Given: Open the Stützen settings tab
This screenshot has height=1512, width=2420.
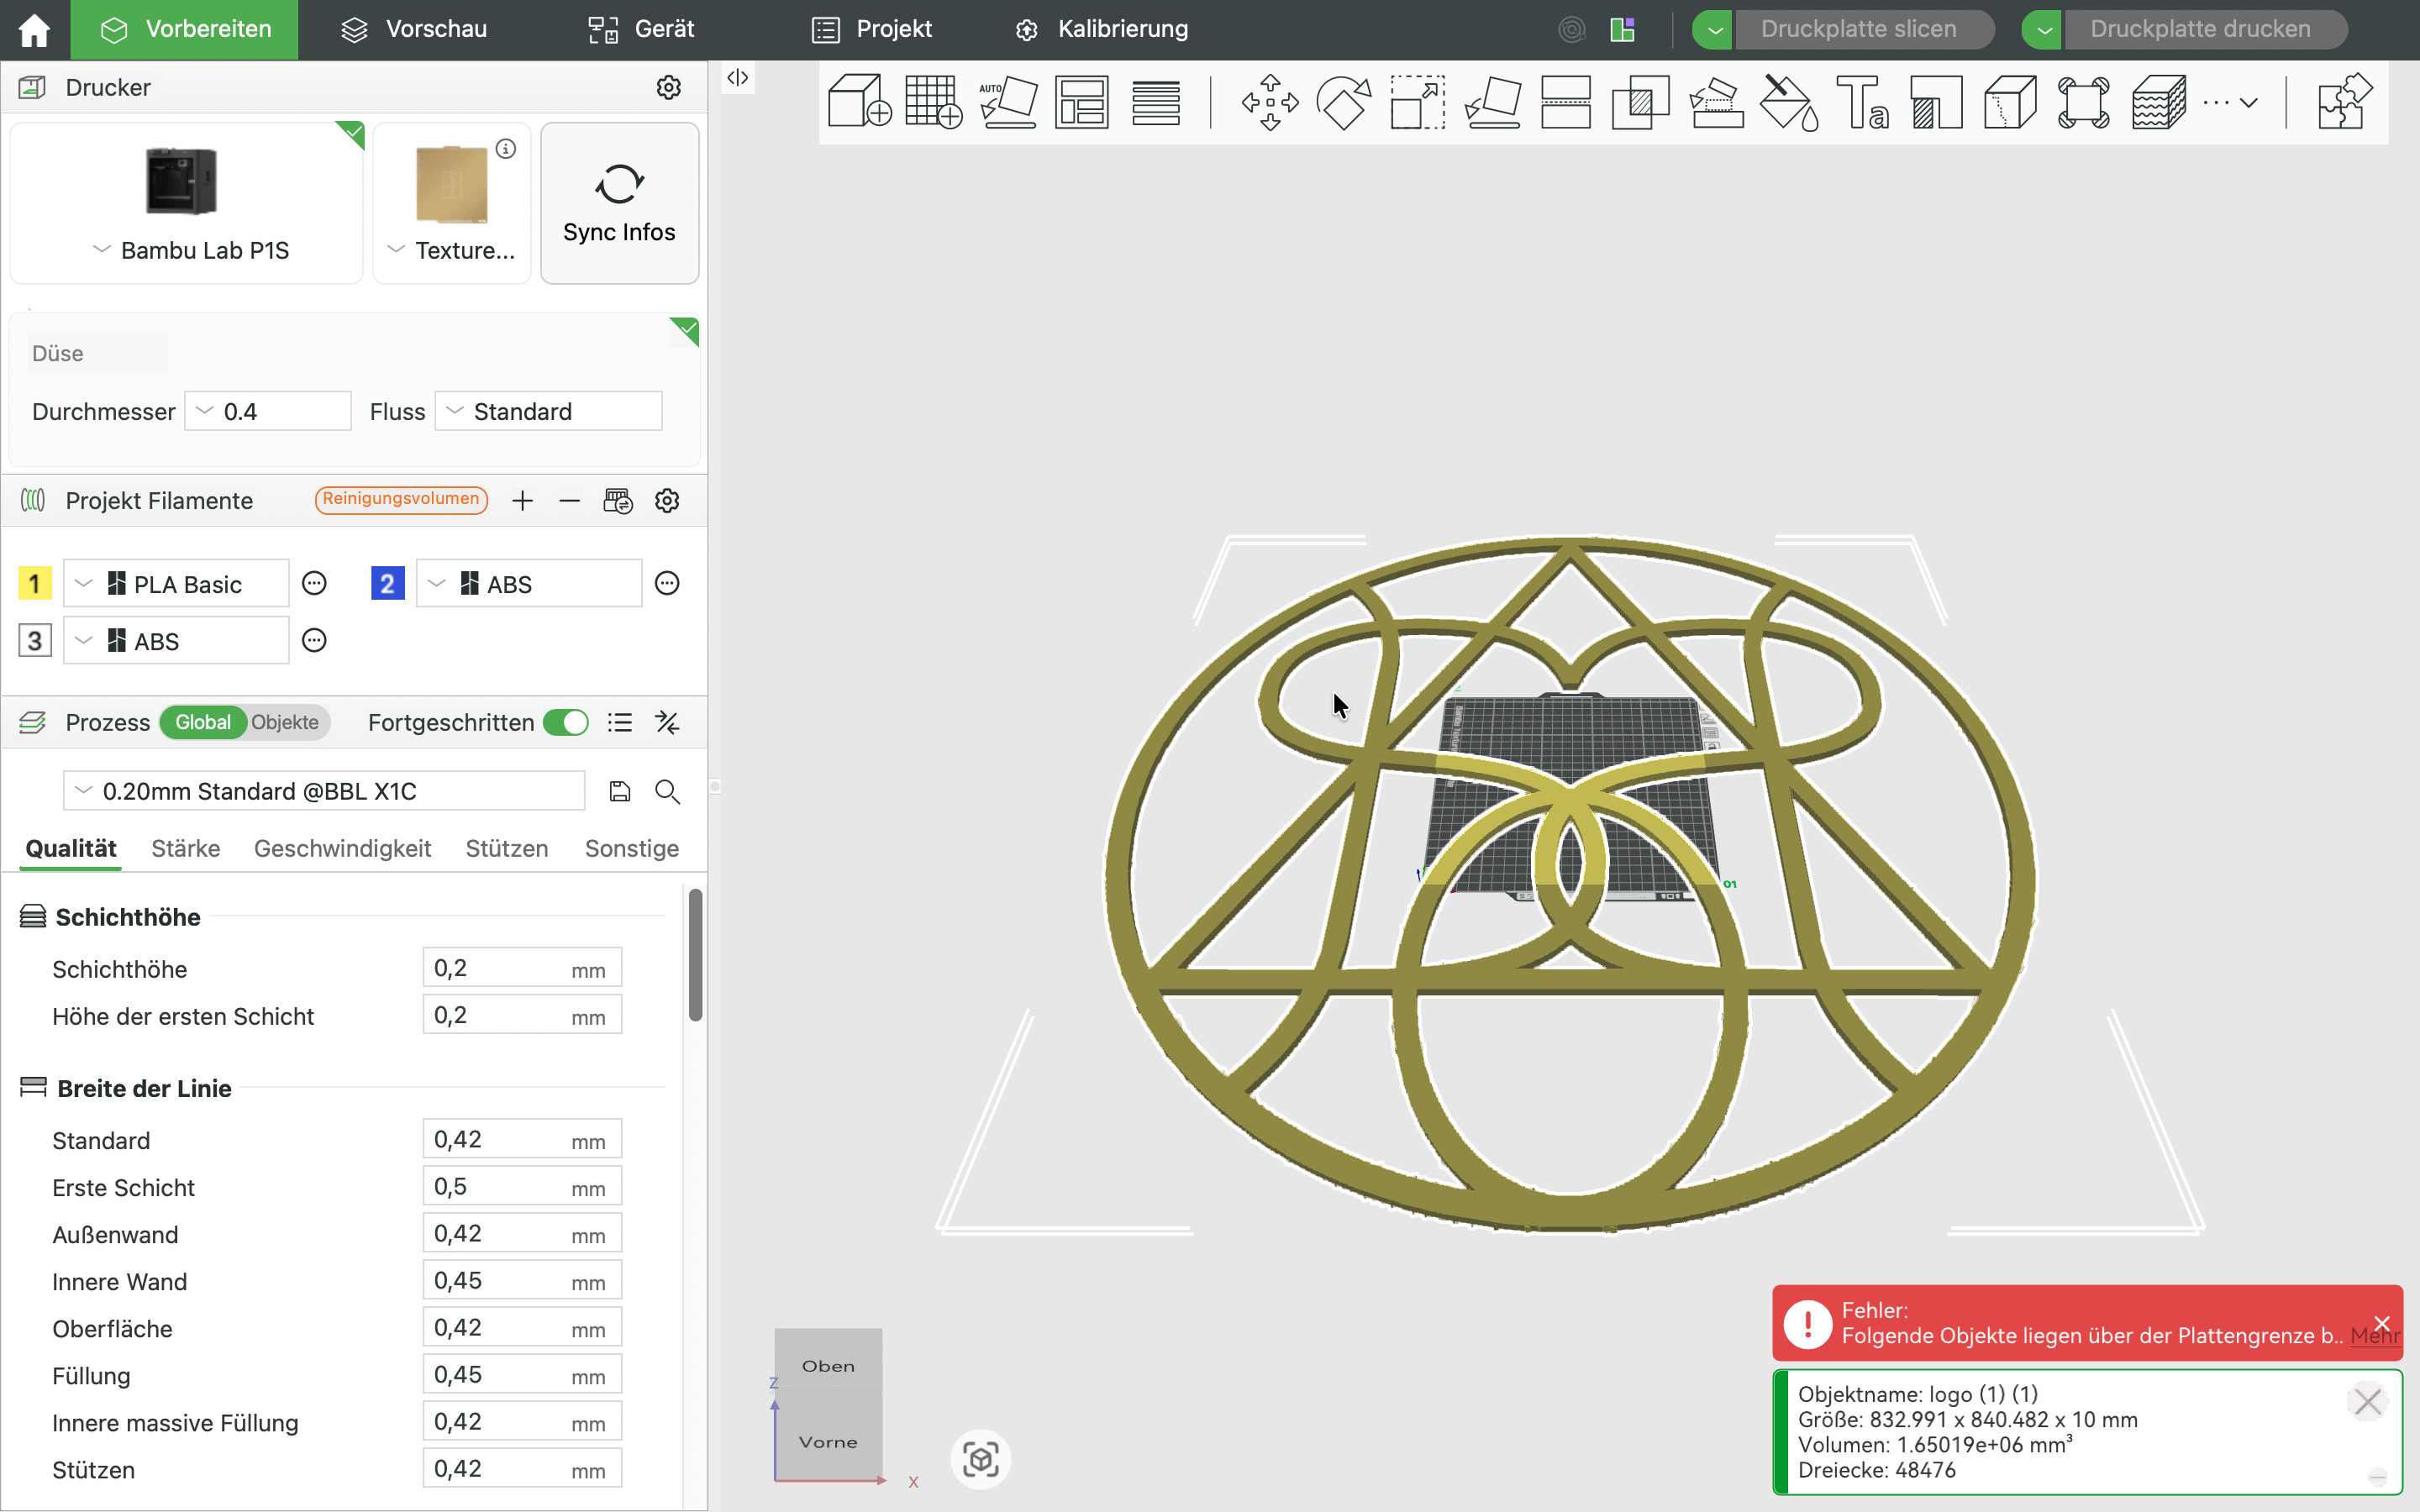Looking at the screenshot, I should (506, 848).
